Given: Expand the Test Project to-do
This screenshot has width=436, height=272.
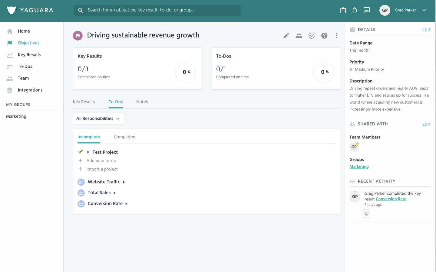Looking at the screenshot, I should [x=88, y=152].
